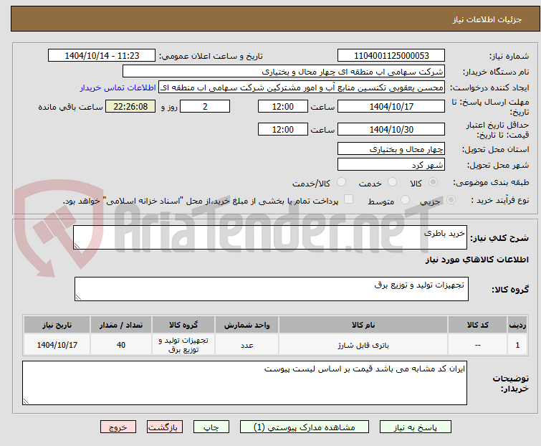Click the چاپ print button
Image resolution: width=541 pixels, height=446 pixels.
click(x=211, y=427)
